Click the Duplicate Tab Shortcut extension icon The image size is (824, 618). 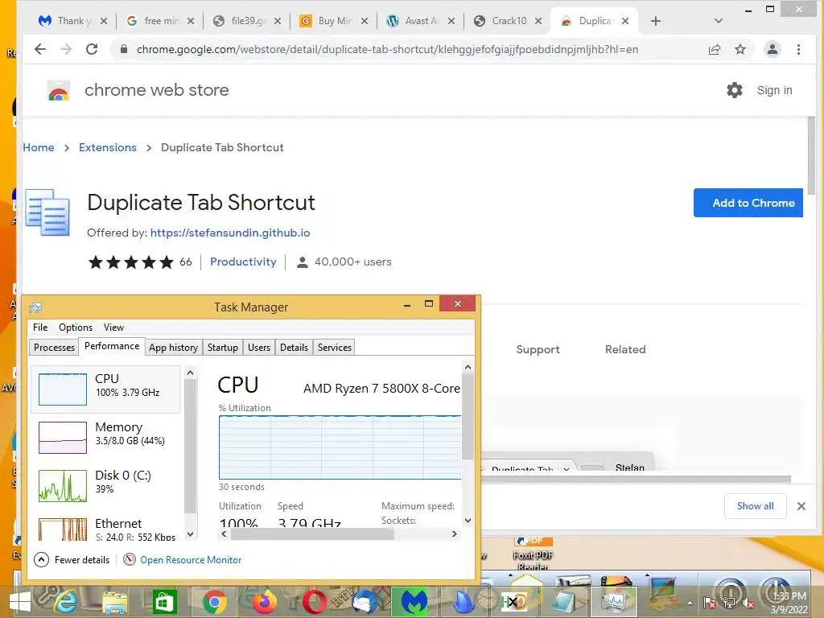pyautogui.click(x=47, y=212)
